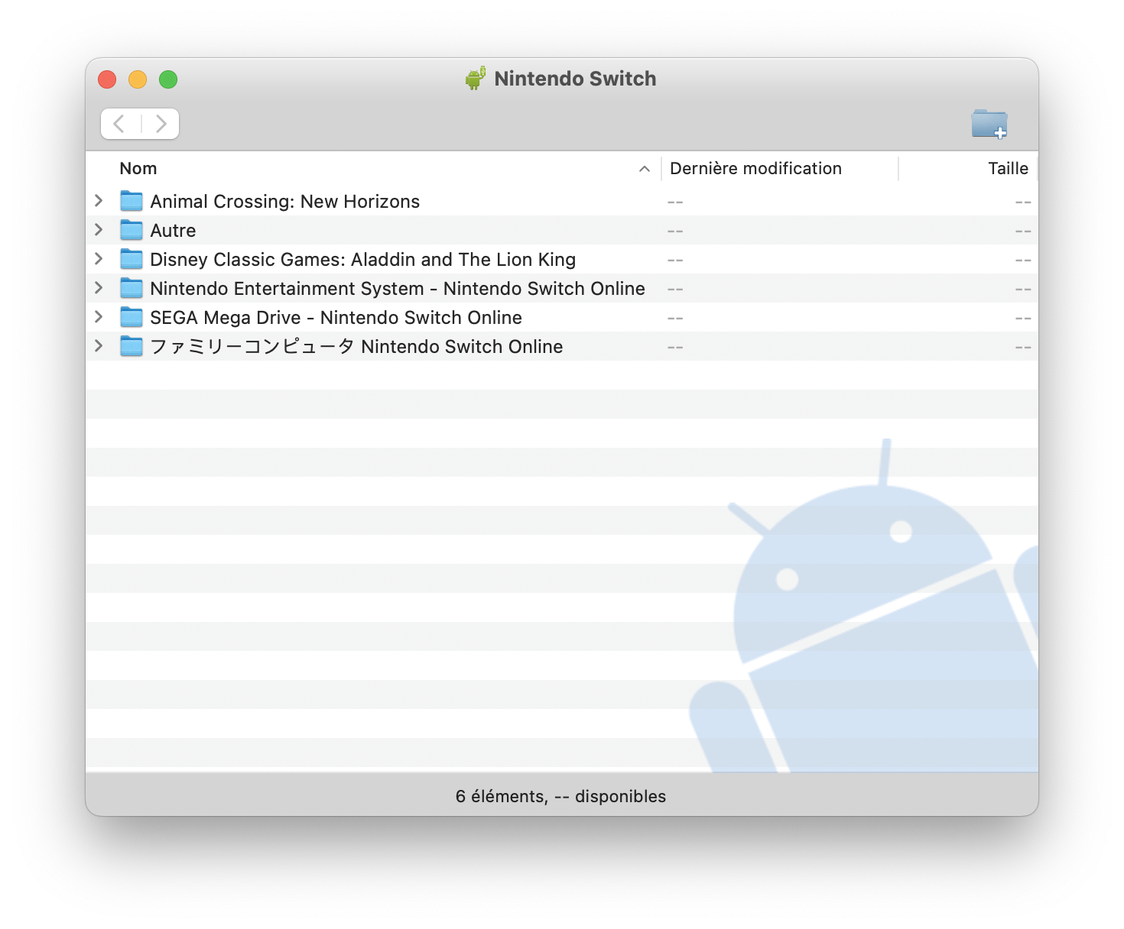The image size is (1124, 929).
Task: Toggle sort order arrow in Nom column
Action: (x=645, y=169)
